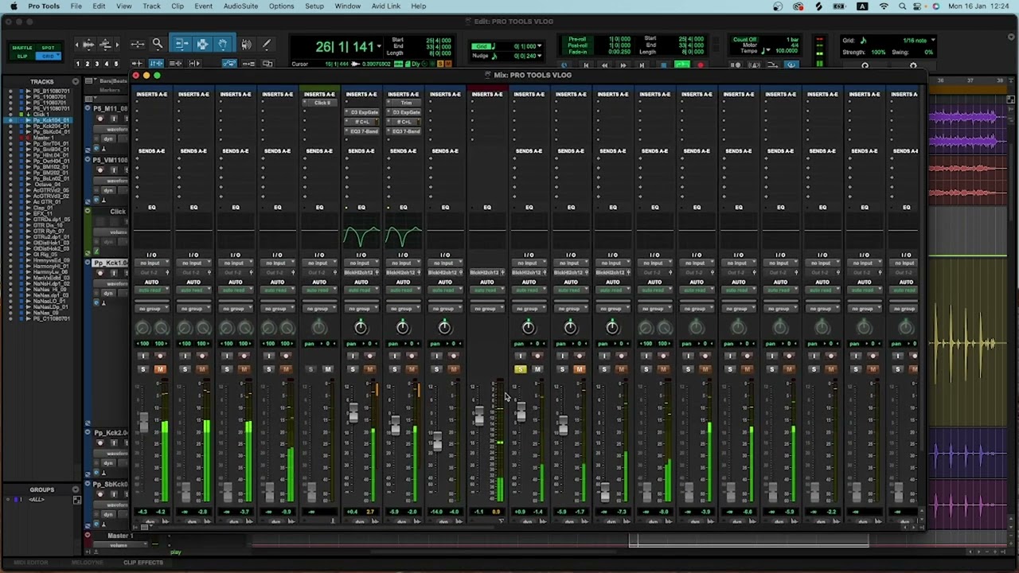This screenshot has height=573, width=1019.
Task: Open main counter format dropdown arrow
Action: tap(378, 46)
